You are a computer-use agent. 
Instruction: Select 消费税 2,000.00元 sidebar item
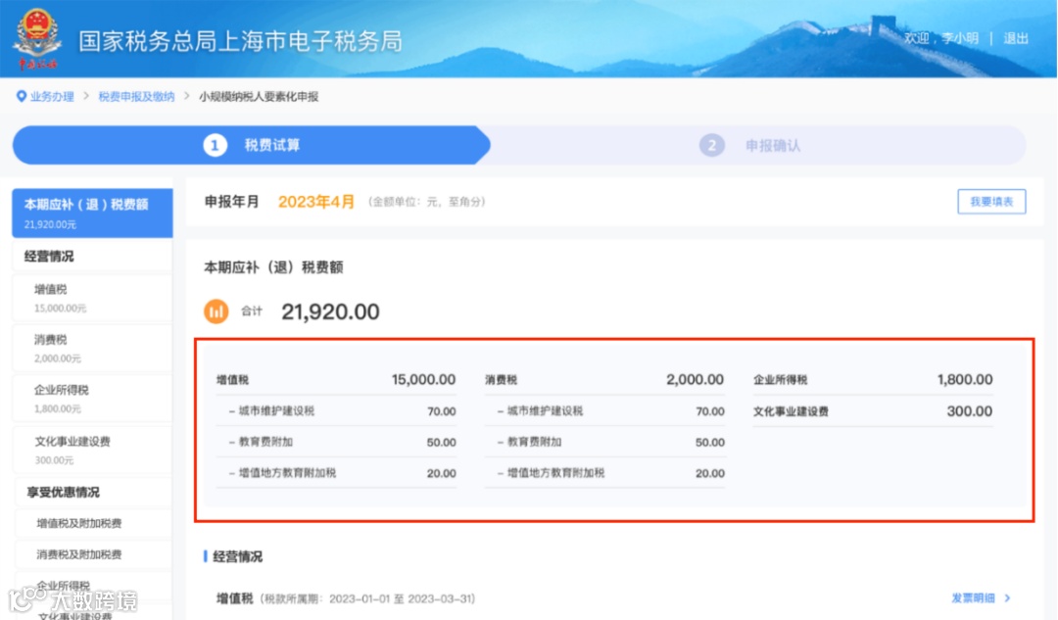point(92,348)
